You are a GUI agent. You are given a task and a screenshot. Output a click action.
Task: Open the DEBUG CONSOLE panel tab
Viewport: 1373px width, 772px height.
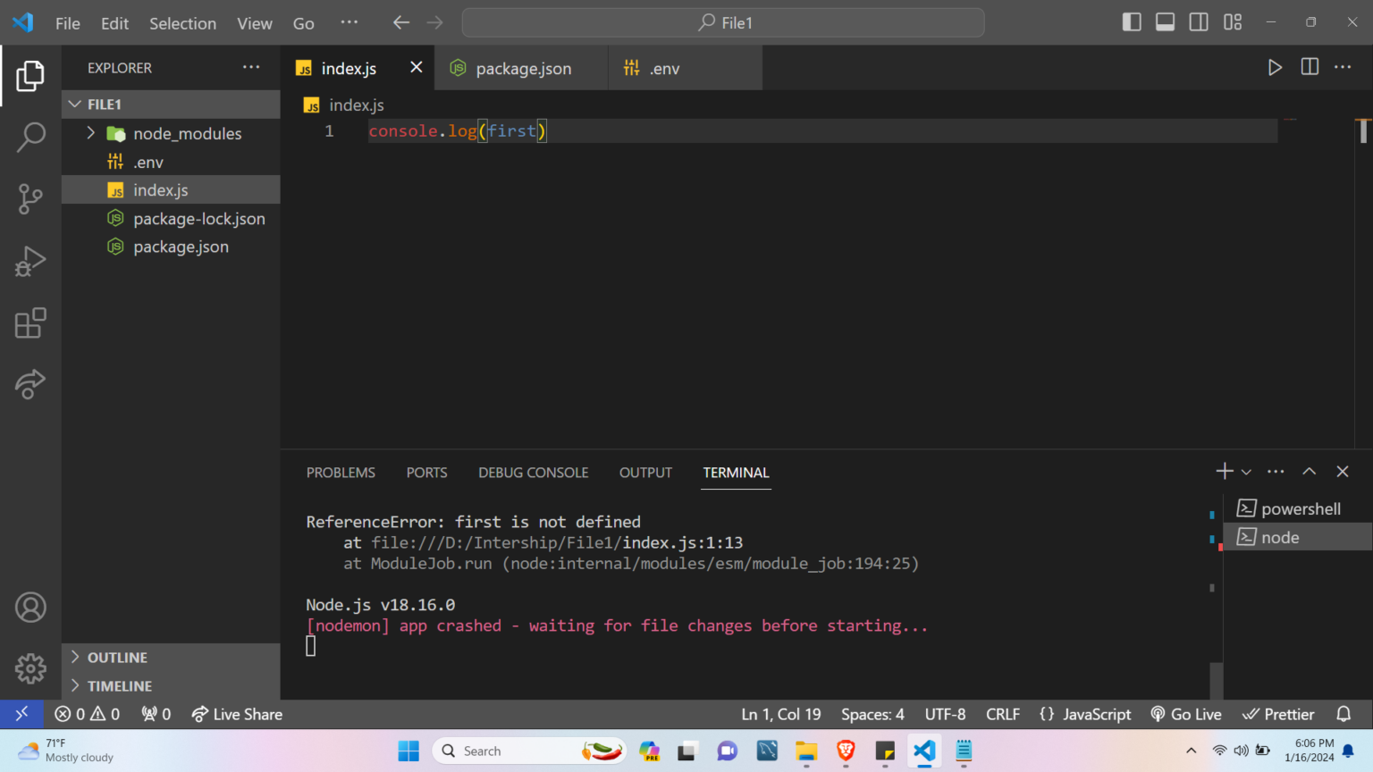click(x=533, y=473)
